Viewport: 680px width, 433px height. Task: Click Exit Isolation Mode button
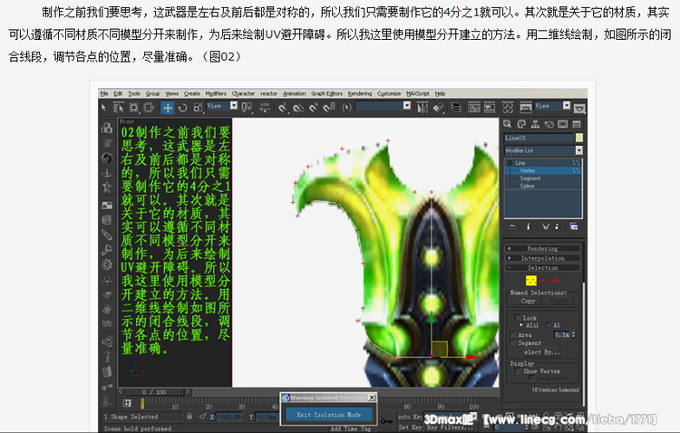click(329, 415)
